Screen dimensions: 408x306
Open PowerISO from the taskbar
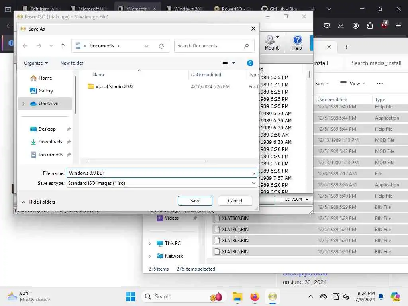point(273,296)
